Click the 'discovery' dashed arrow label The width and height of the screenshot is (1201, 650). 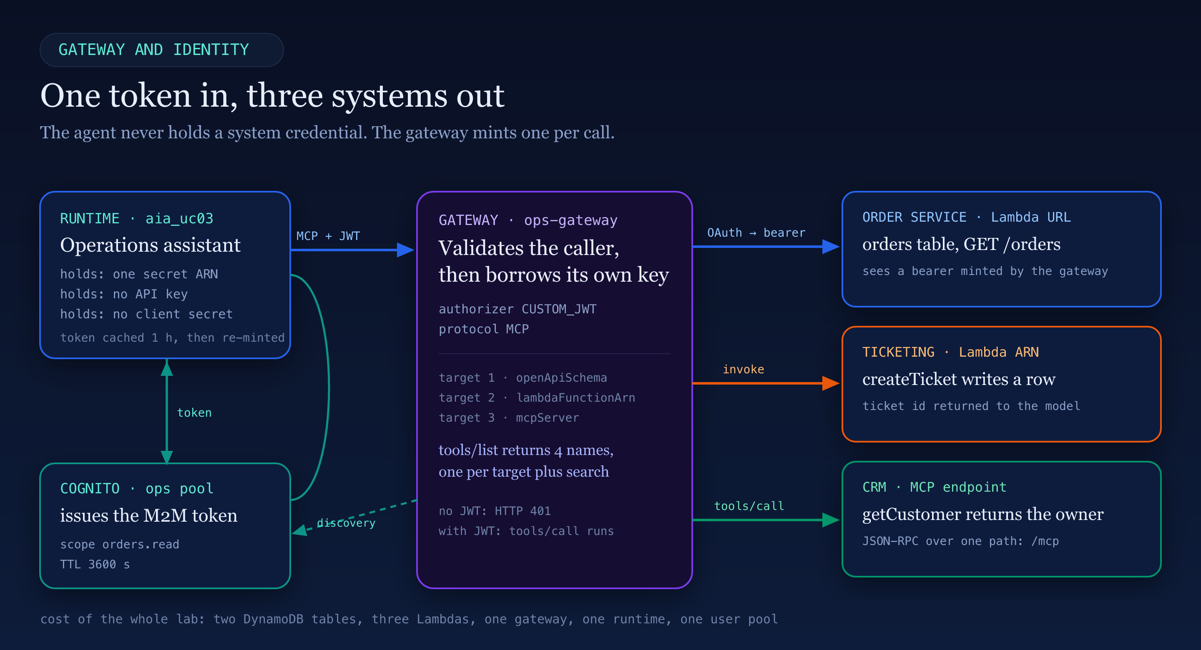click(x=346, y=523)
